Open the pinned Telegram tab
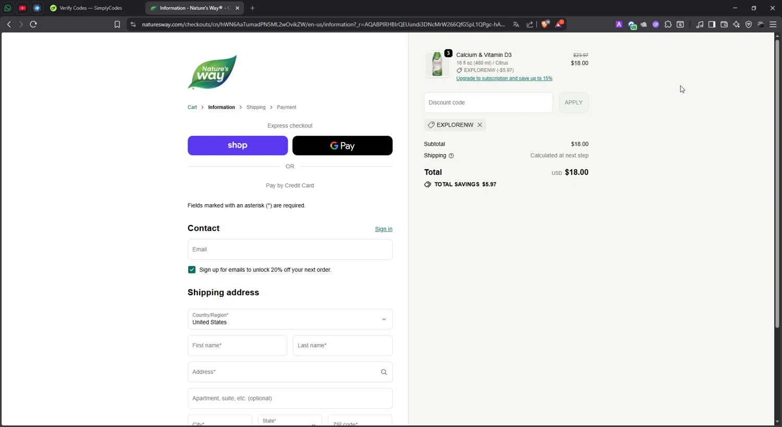 pos(37,8)
